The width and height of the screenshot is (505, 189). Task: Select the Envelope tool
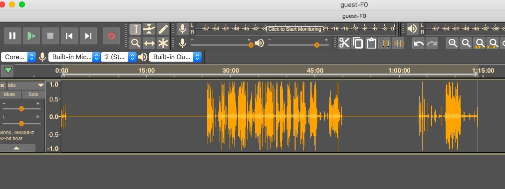tap(149, 29)
